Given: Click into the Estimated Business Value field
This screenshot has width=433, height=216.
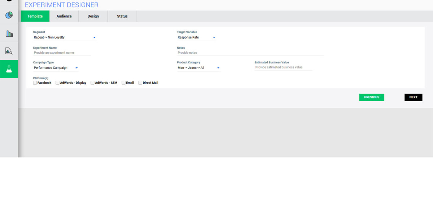Looking at the screenshot, I should tap(283, 67).
